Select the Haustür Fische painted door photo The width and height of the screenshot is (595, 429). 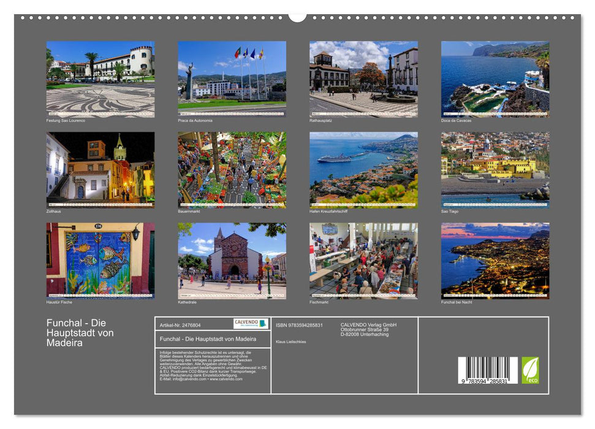(x=100, y=261)
